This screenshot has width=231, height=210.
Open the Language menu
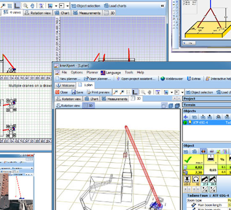point(111,73)
